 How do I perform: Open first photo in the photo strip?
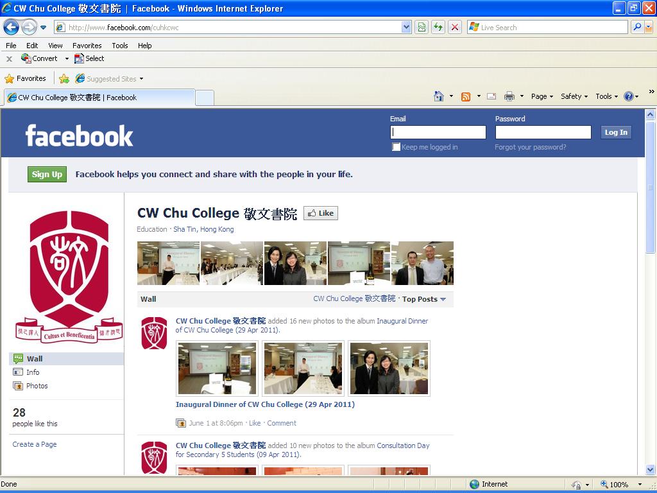point(169,263)
